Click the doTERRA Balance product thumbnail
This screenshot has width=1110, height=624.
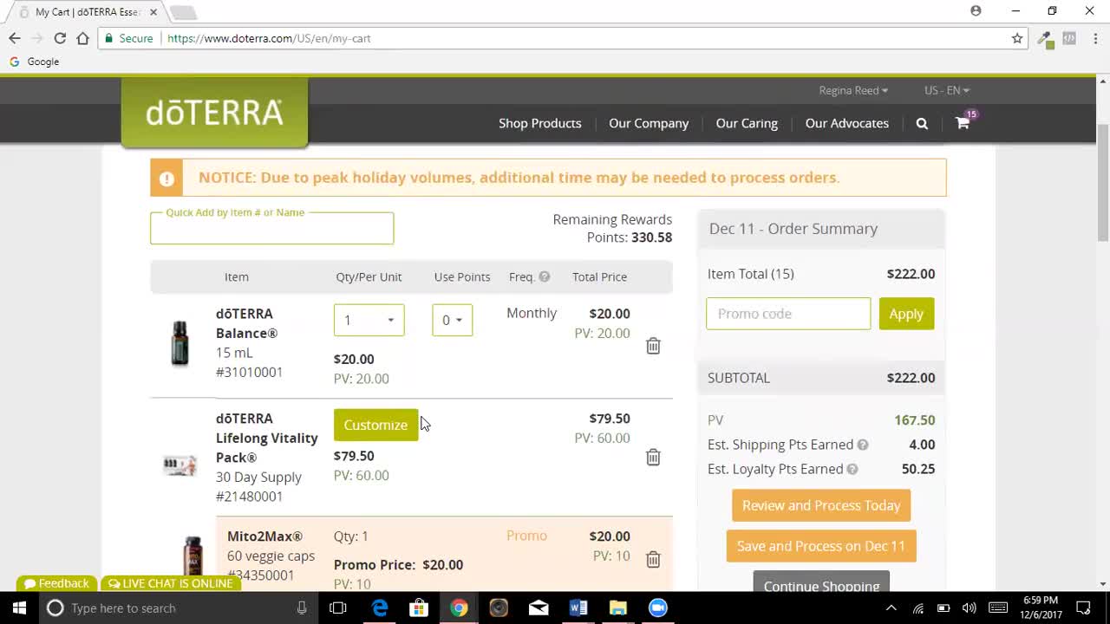pos(180,343)
